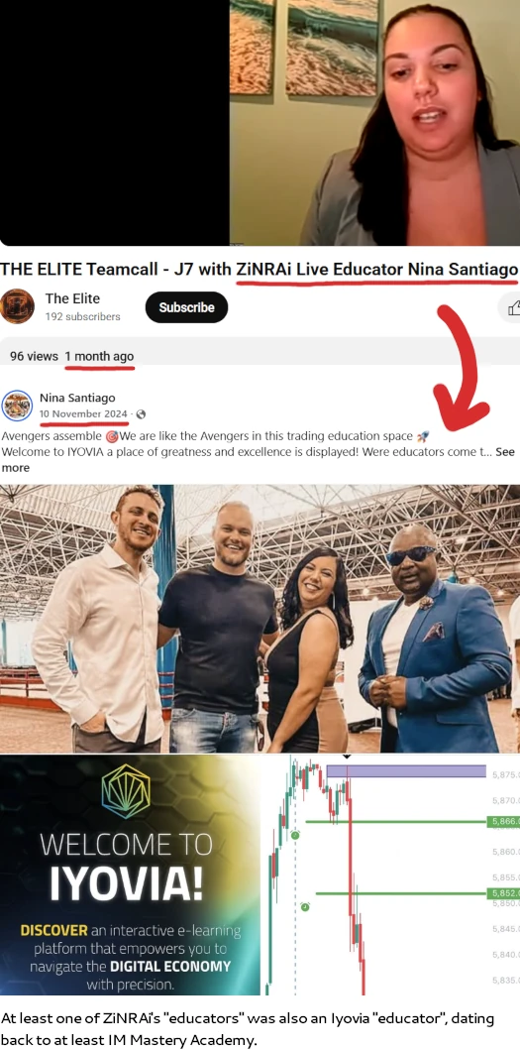Click the 10 November 2024 post date
The height and width of the screenshot is (1050, 520).
(83, 413)
